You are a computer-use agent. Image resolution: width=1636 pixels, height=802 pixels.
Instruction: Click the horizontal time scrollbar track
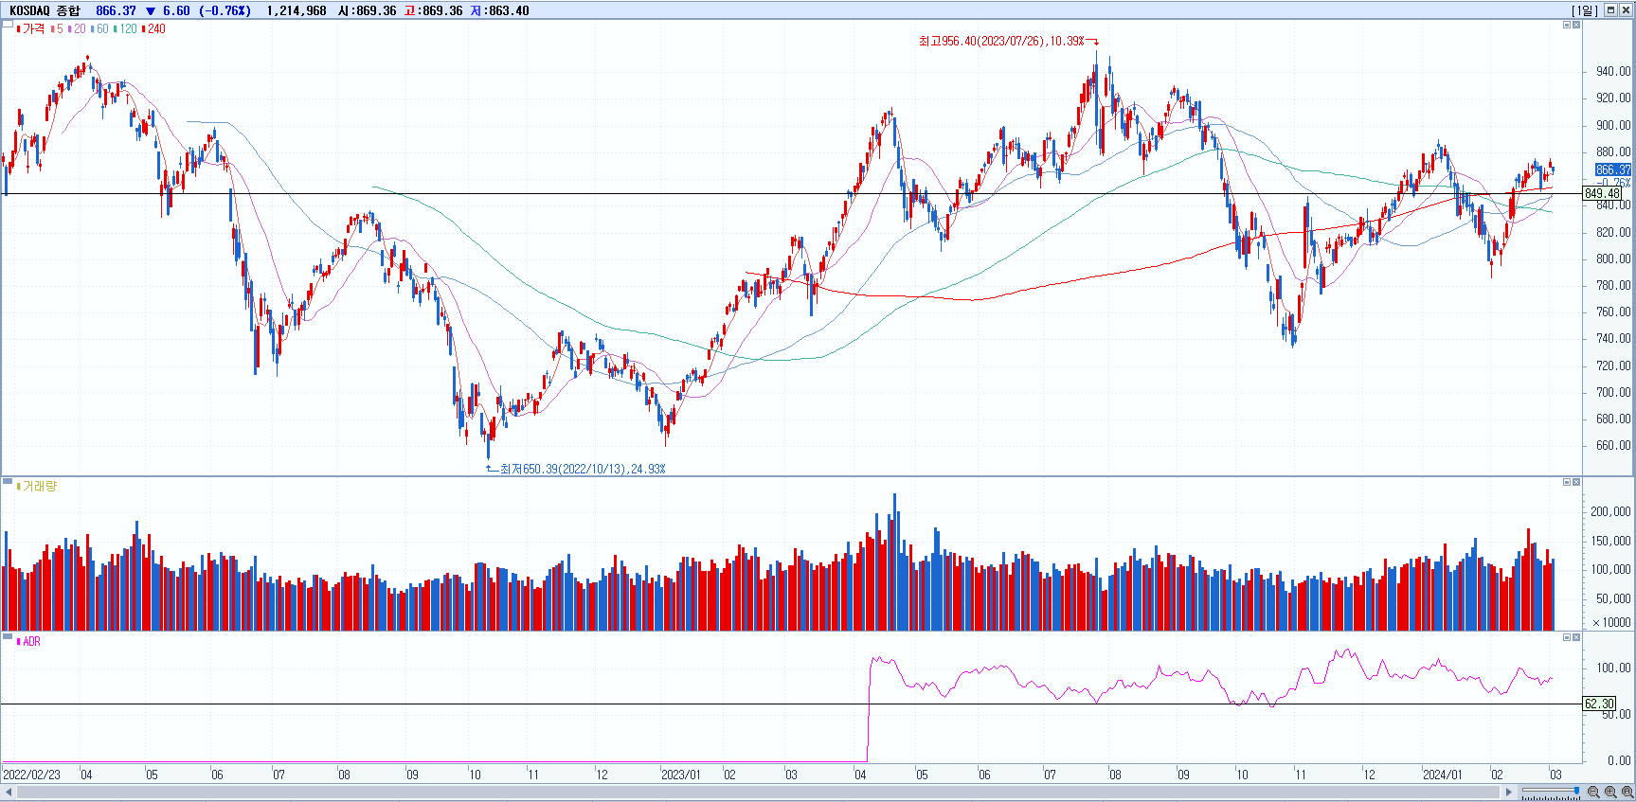pyautogui.click(x=758, y=792)
